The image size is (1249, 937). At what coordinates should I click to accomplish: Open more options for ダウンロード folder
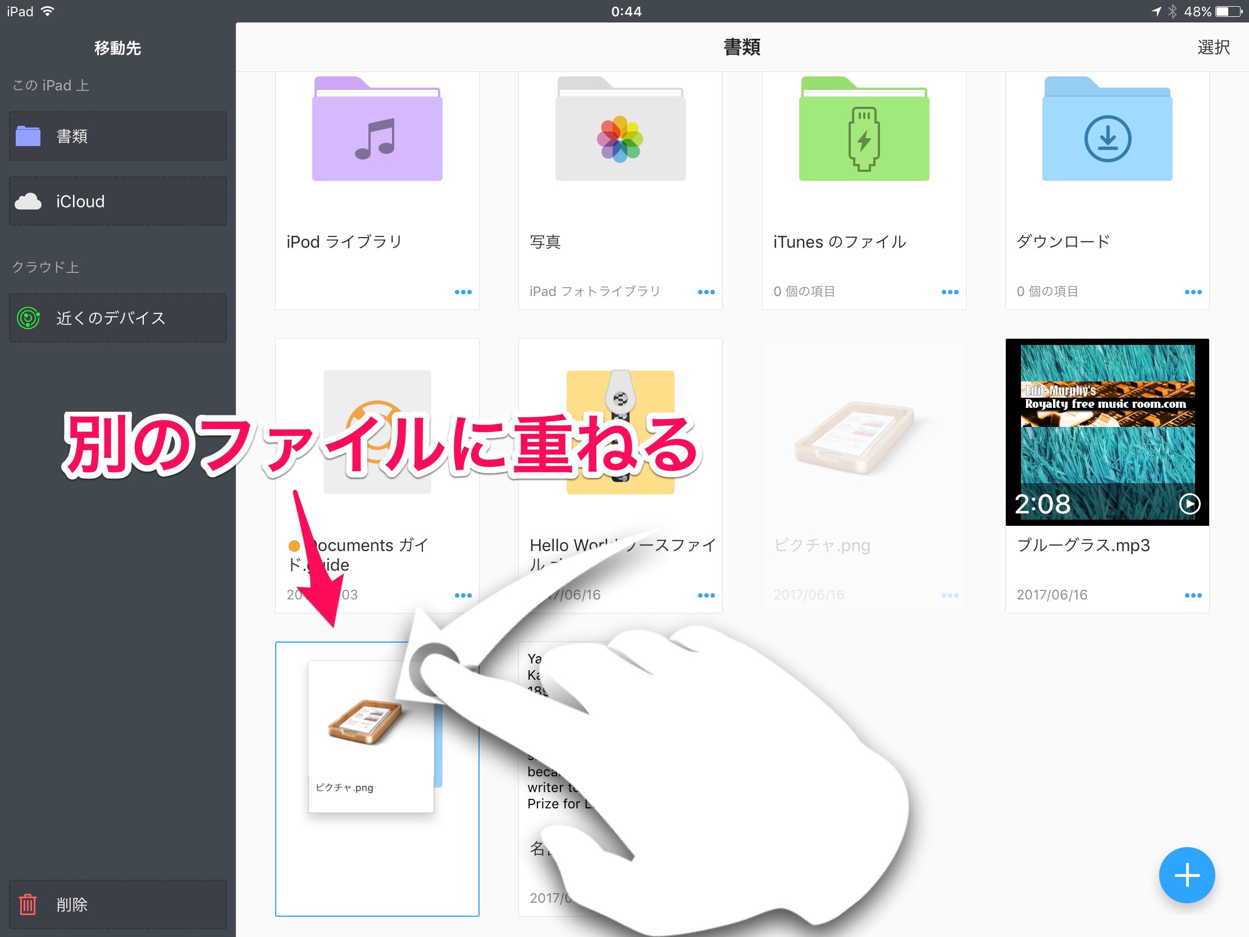point(1192,292)
